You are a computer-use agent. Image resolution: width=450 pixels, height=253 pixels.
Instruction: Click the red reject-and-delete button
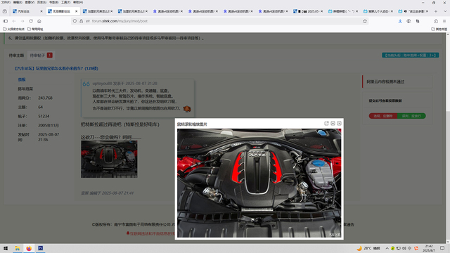tap(382, 116)
